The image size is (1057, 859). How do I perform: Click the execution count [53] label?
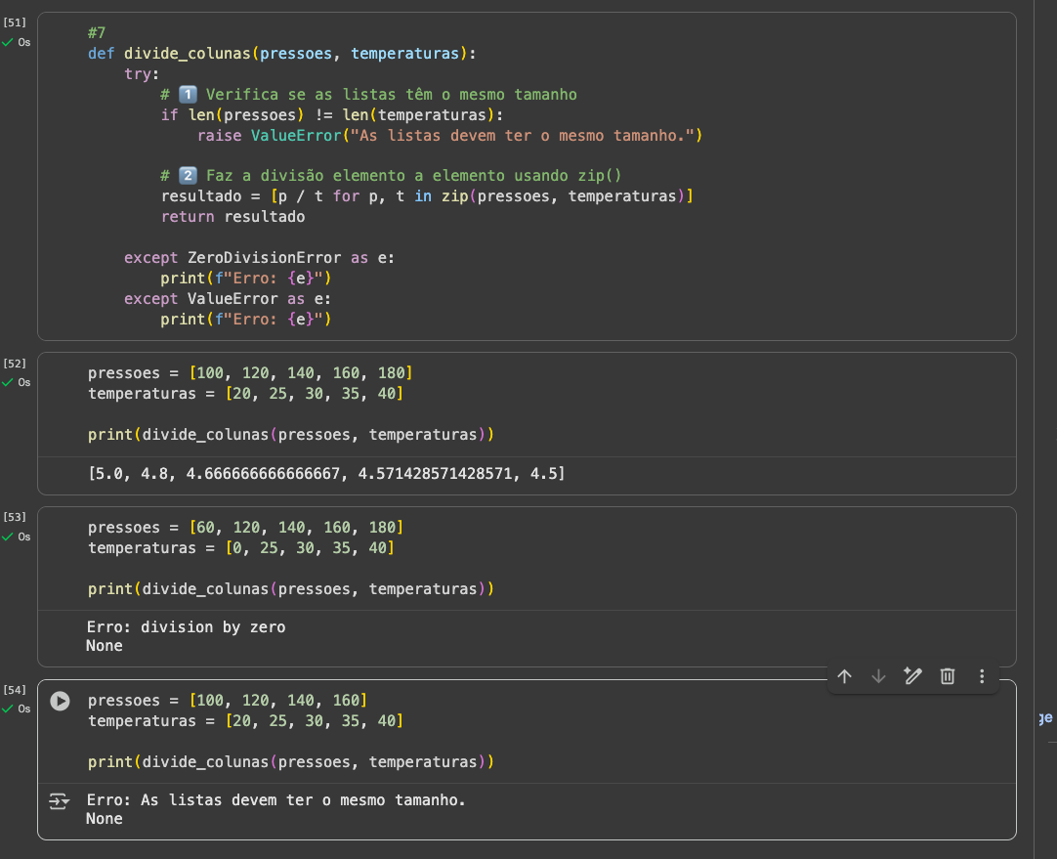pyautogui.click(x=15, y=516)
